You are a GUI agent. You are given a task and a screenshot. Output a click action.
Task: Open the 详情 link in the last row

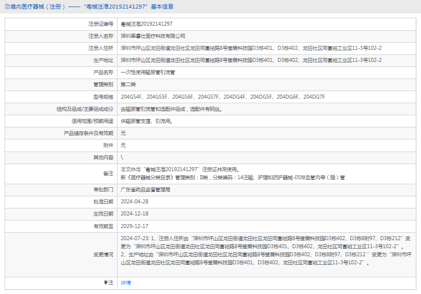click(126, 283)
